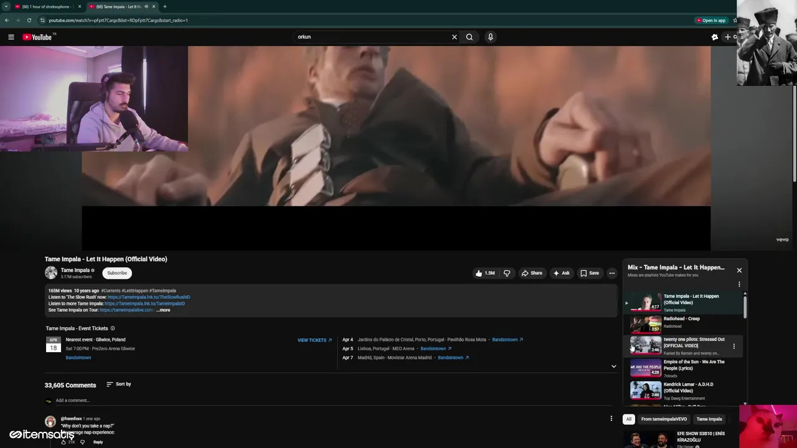This screenshot has width=797, height=448.
Task: Open more actions ellipsis beside Save
Action: pyautogui.click(x=612, y=273)
